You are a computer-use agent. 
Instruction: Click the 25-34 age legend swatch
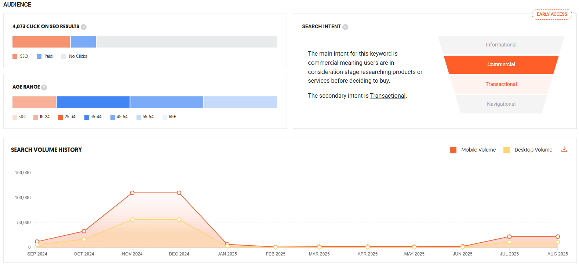click(x=61, y=117)
